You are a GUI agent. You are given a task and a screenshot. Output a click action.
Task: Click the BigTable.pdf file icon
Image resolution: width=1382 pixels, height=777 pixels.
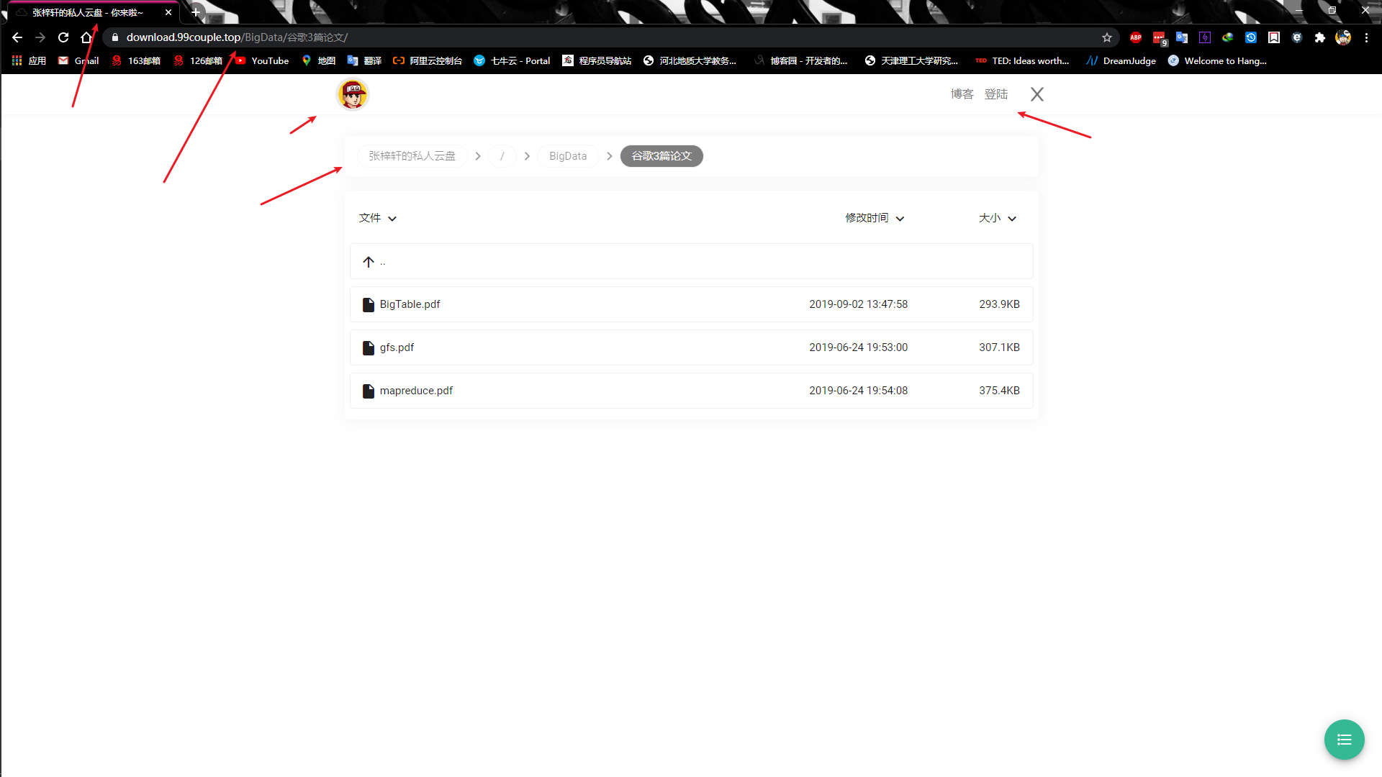coord(369,304)
